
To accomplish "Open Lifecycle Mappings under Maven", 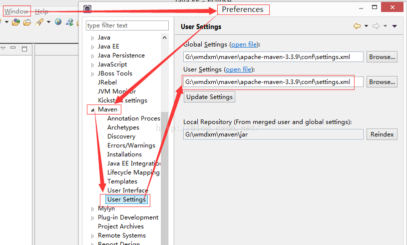I will tap(133, 172).
